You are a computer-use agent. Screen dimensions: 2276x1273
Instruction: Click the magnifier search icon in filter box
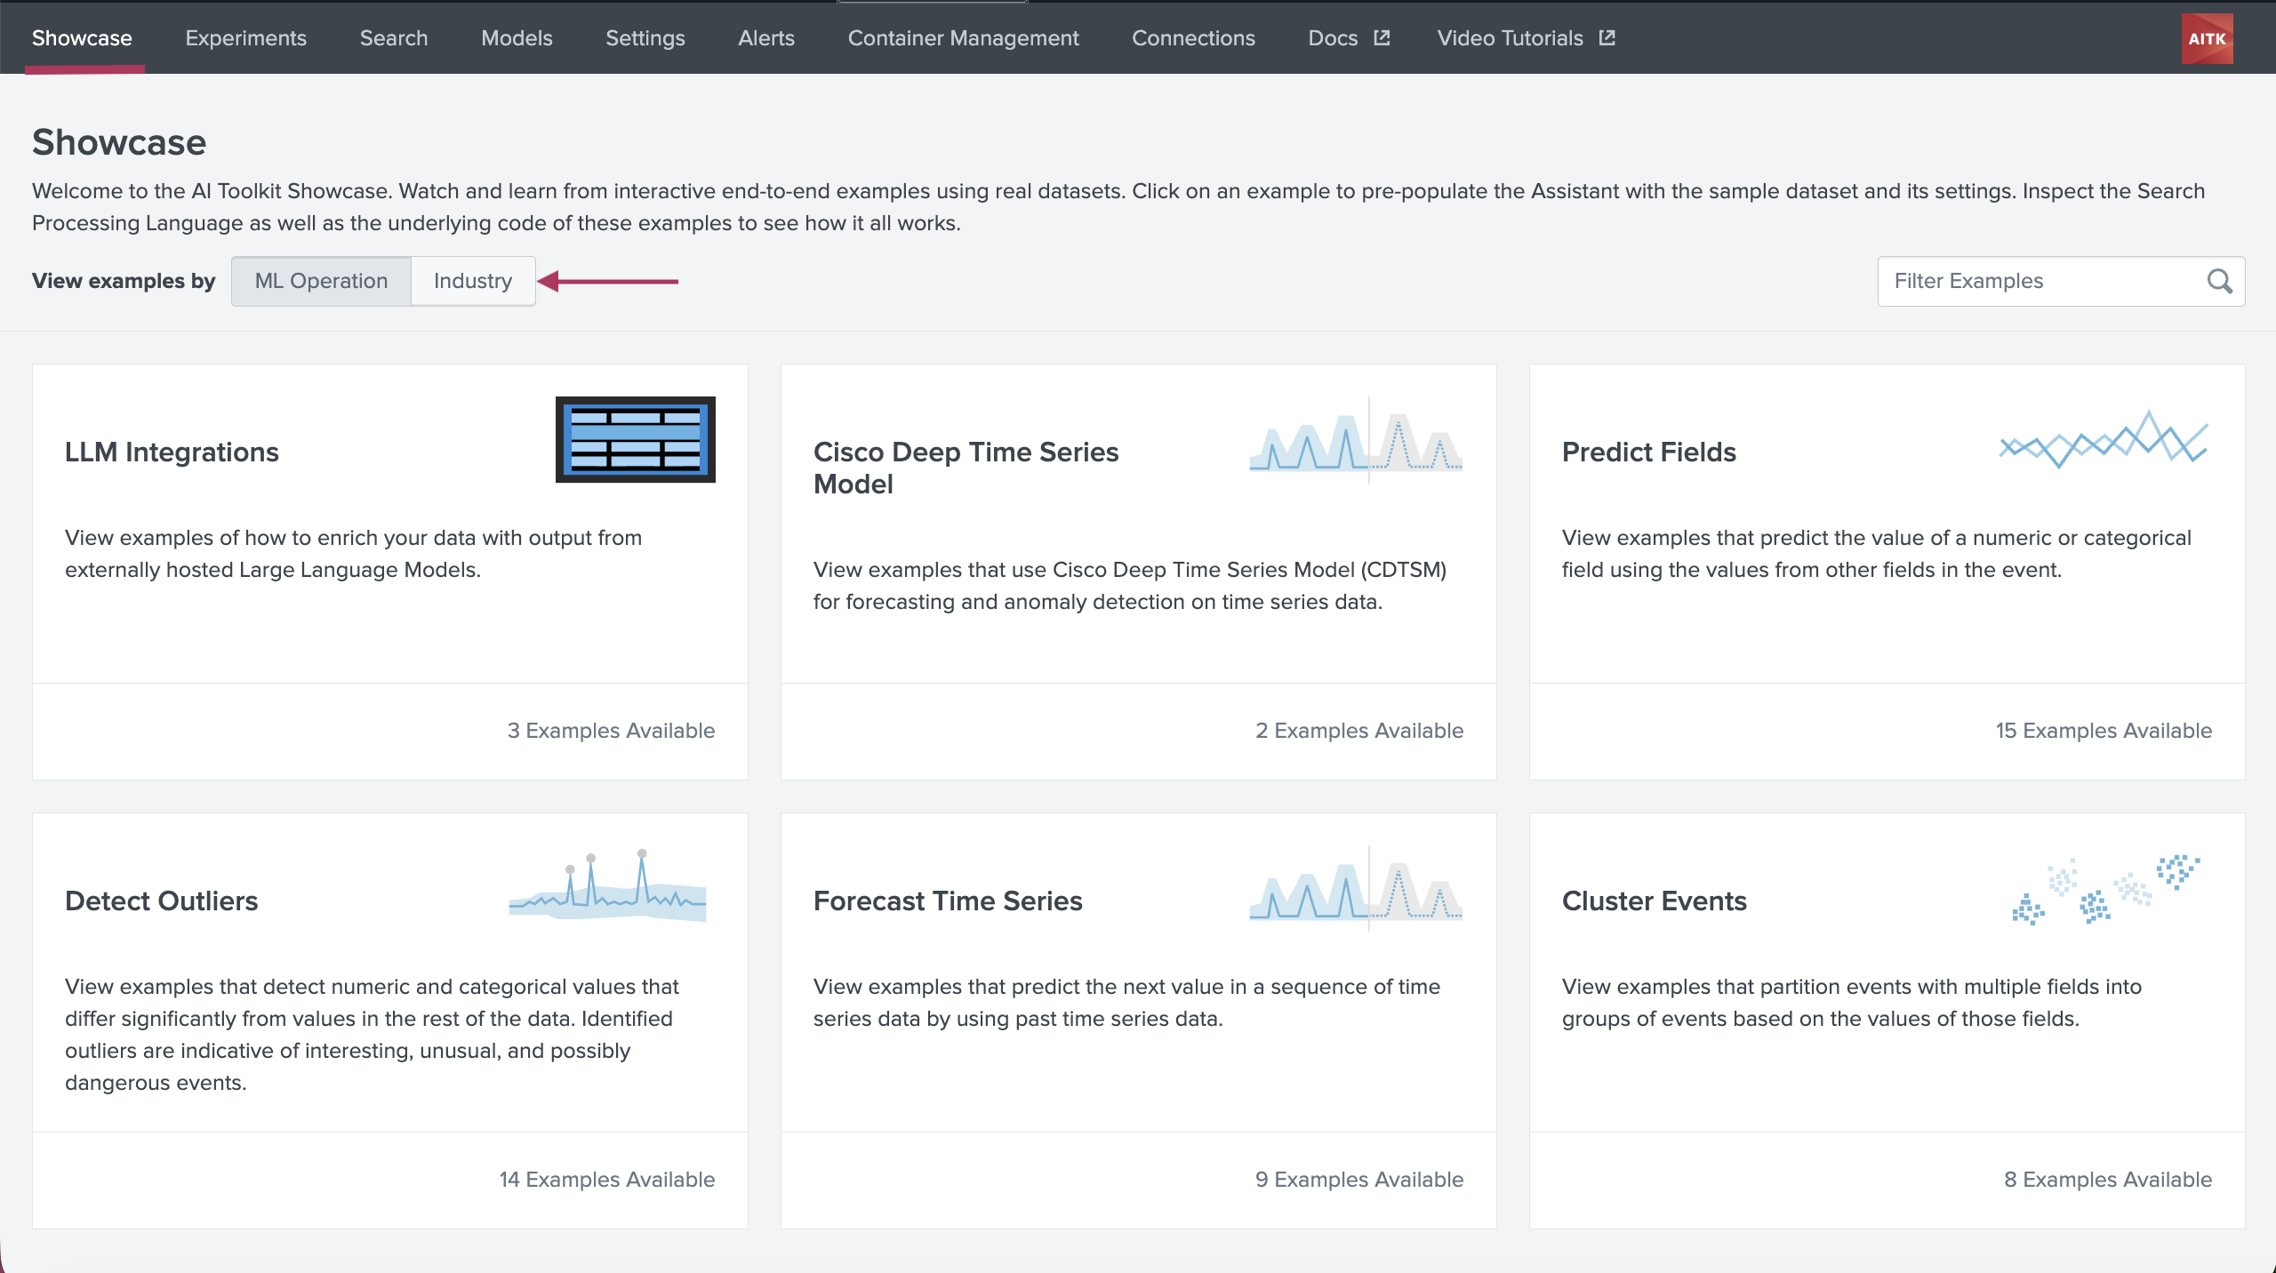pyautogui.click(x=2220, y=281)
